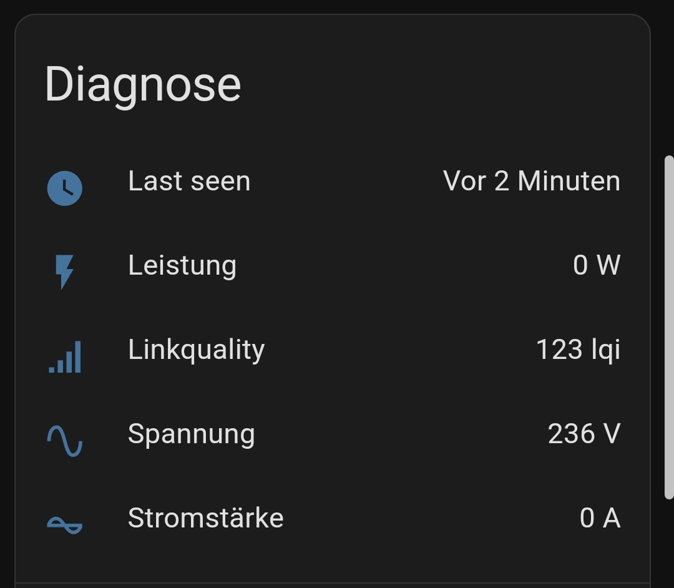This screenshot has height=588, width=674.
Task: Click the '123 lqi' value
Action: tap(578, 350)
